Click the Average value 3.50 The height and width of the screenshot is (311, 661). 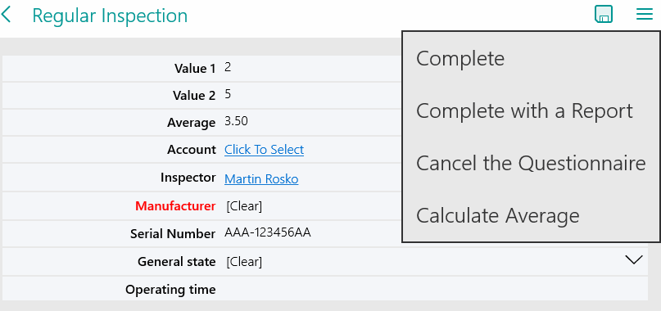[236, 121]
